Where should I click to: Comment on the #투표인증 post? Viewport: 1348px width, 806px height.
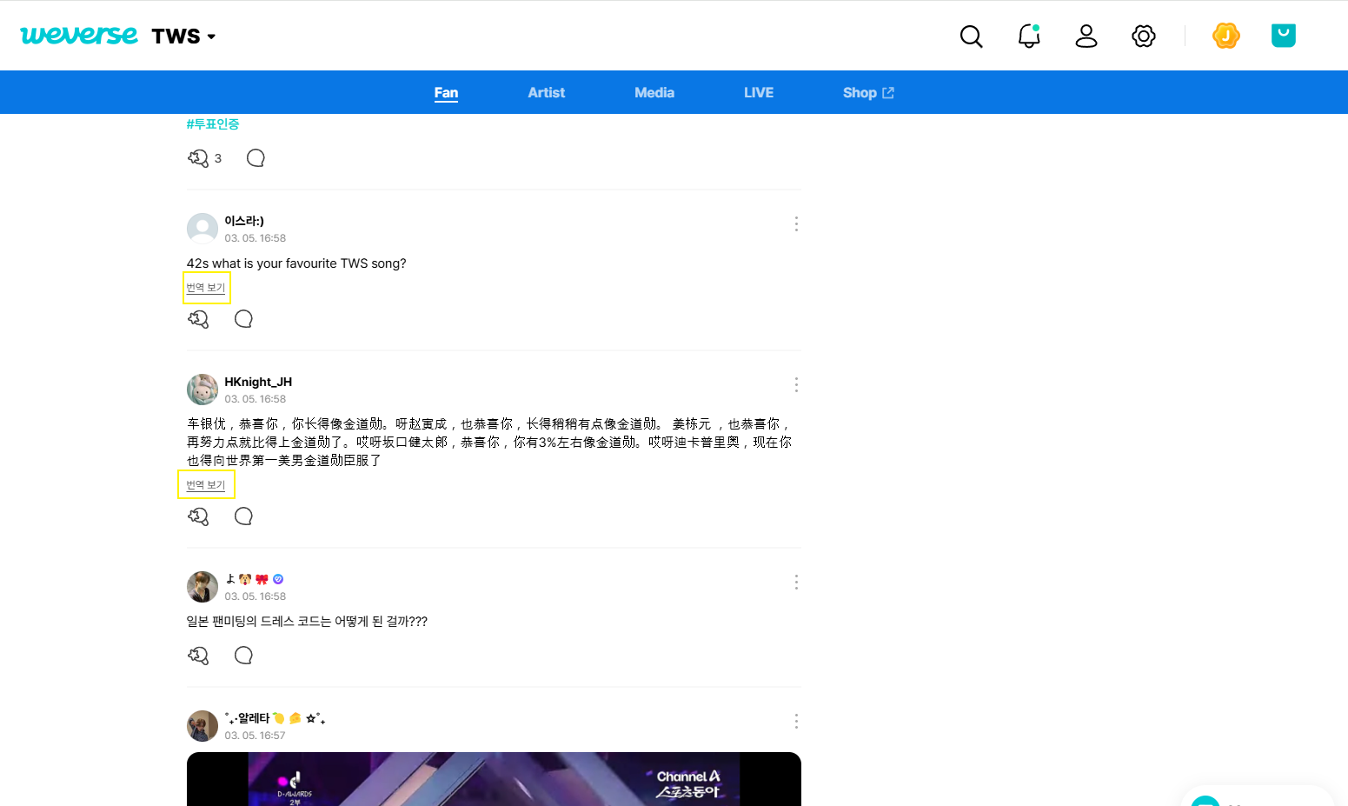[256, 158]
